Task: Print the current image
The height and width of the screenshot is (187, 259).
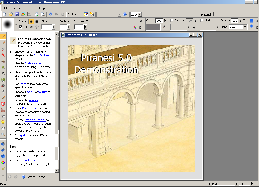Action: point(36,14)
